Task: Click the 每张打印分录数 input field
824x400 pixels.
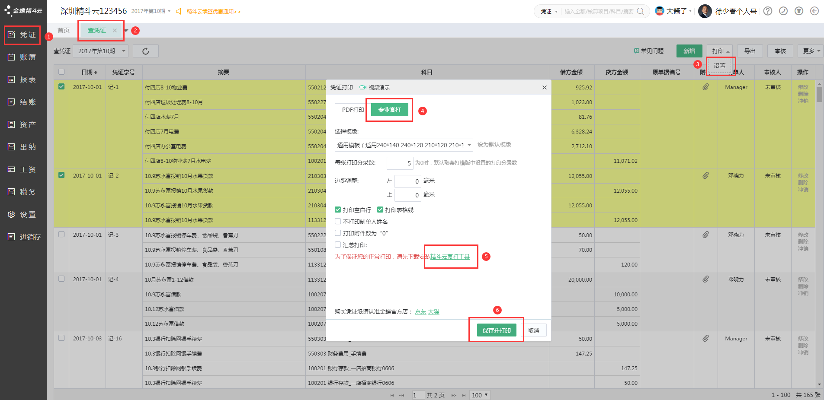Action: coord(400,163)
